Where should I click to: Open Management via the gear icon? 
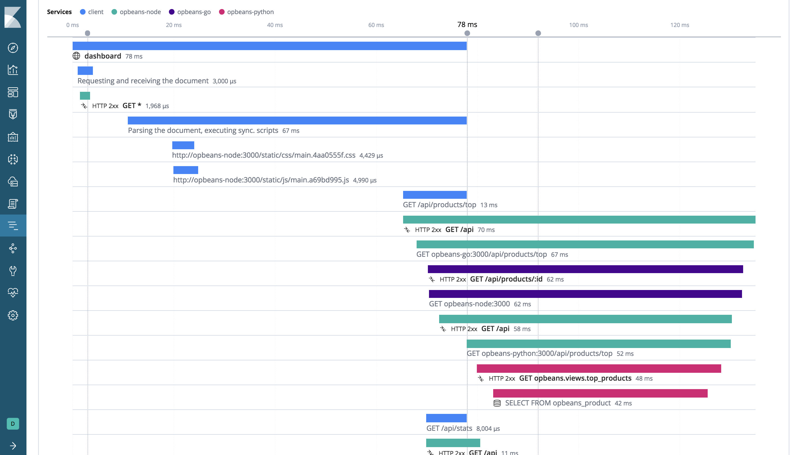pyautogui.click(x=13, y=315)
